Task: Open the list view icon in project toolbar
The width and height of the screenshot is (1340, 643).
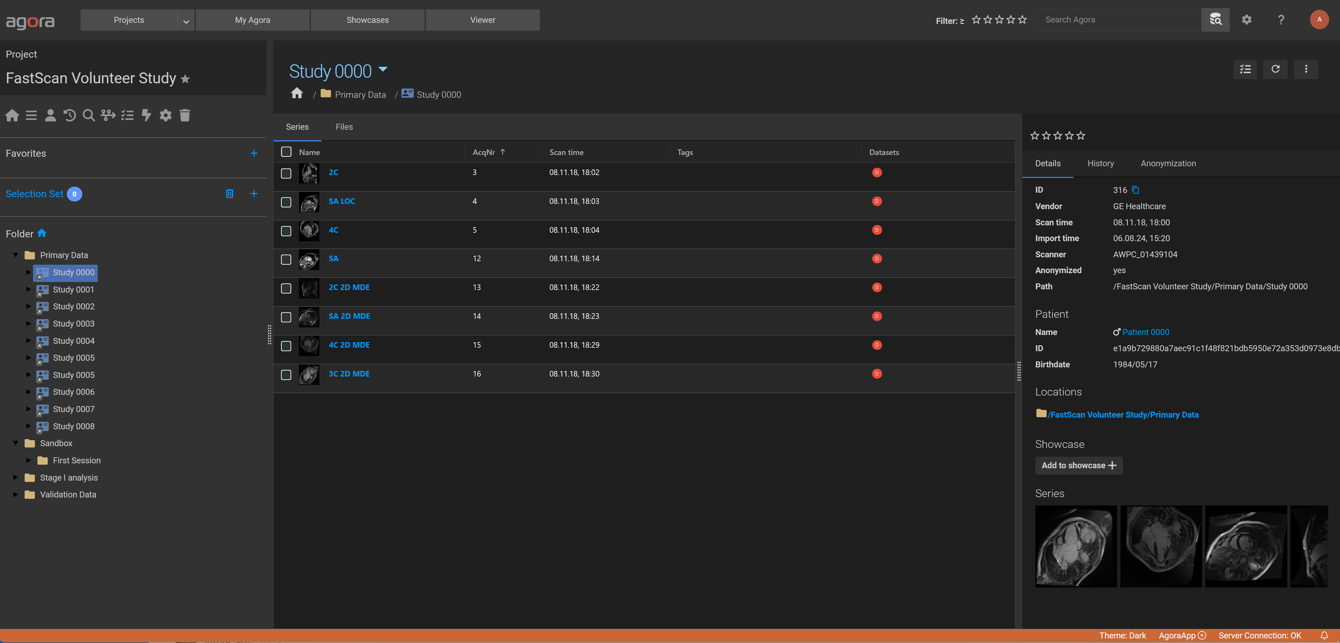Action: click(31, 115)
